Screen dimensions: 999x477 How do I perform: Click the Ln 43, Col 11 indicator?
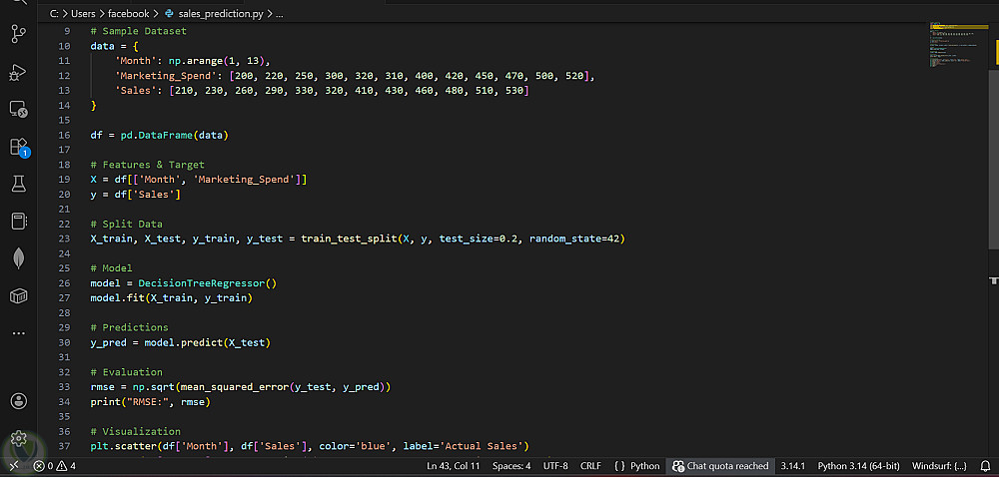pos(453,466)
